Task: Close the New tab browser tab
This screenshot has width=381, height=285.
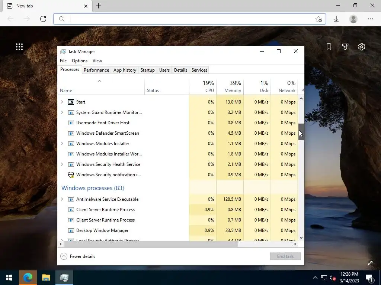Action: 86,6
